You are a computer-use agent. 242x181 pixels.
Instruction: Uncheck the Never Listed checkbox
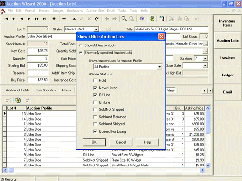(95, 88)
